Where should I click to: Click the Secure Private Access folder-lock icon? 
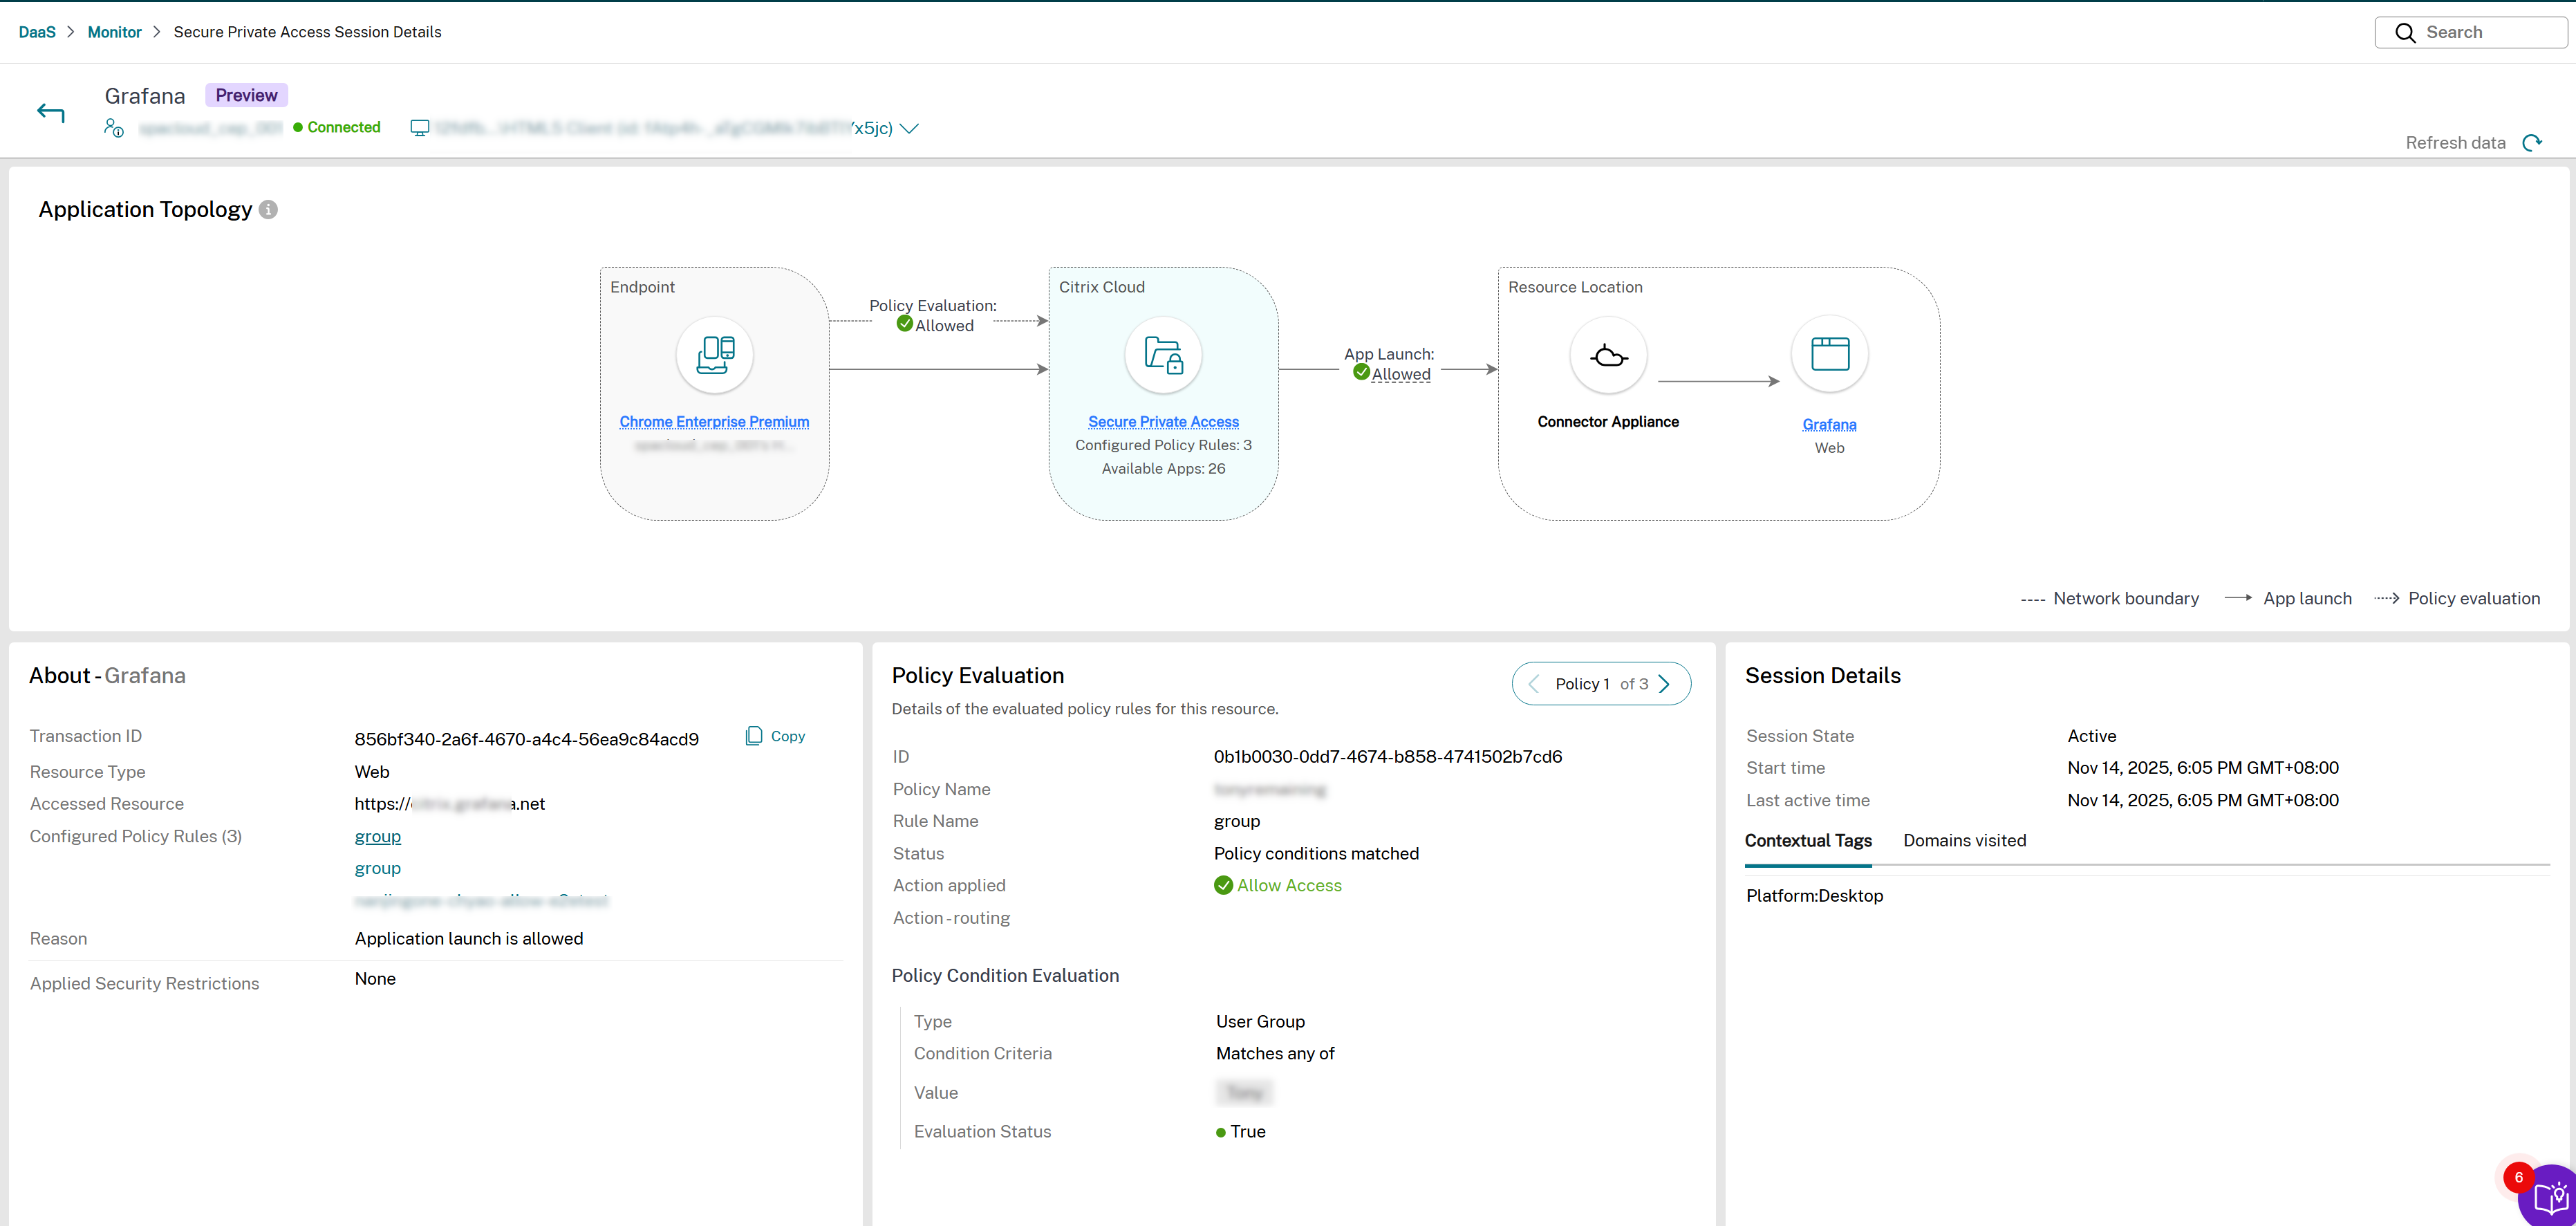(x=1163, y=355)
